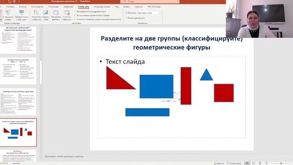Click the Настройка слайд-шоу icon
This screenshot has height=165, width=293.
[37, 15]
